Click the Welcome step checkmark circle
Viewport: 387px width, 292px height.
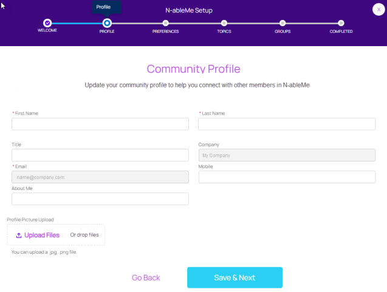click(47, 23)
